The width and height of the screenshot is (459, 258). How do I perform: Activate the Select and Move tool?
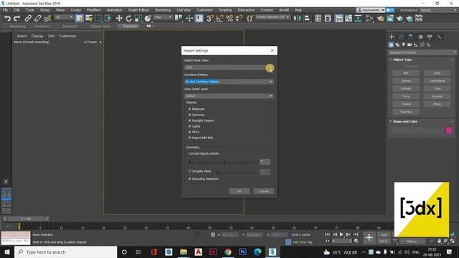click(x=119, y=19)
